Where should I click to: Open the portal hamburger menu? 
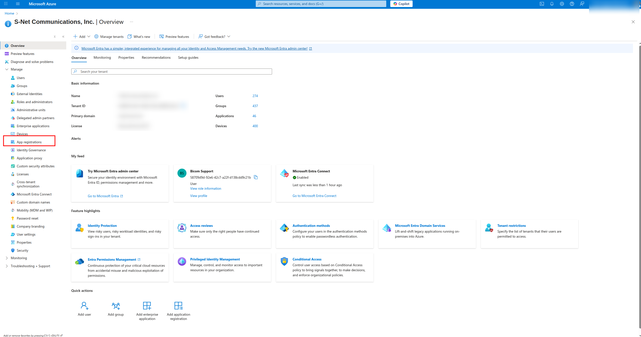(18, 4)
